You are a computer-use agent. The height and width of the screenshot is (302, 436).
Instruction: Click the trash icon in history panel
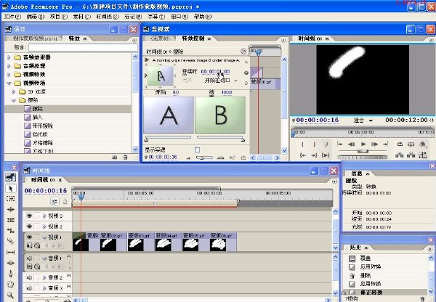tap(422, 299)
